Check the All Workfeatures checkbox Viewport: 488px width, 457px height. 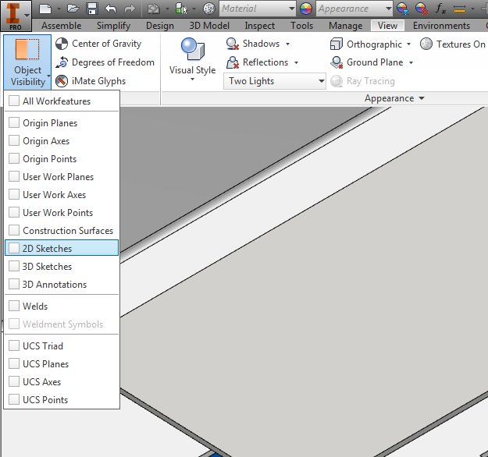coord(14,101)
